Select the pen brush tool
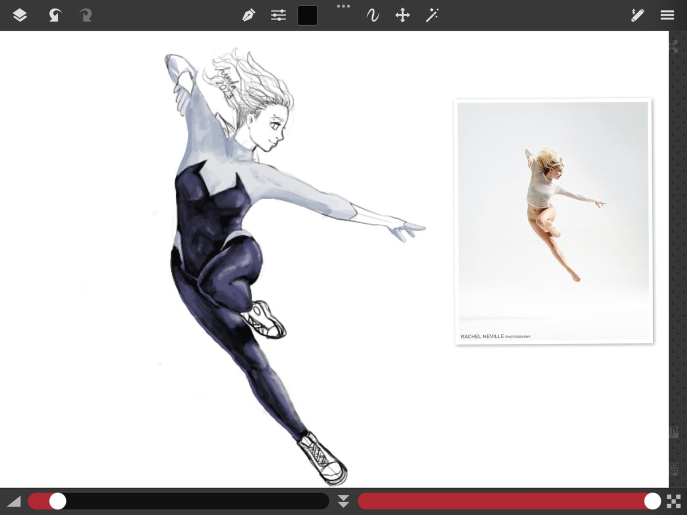Screen dimensions: 687x515 248,15
